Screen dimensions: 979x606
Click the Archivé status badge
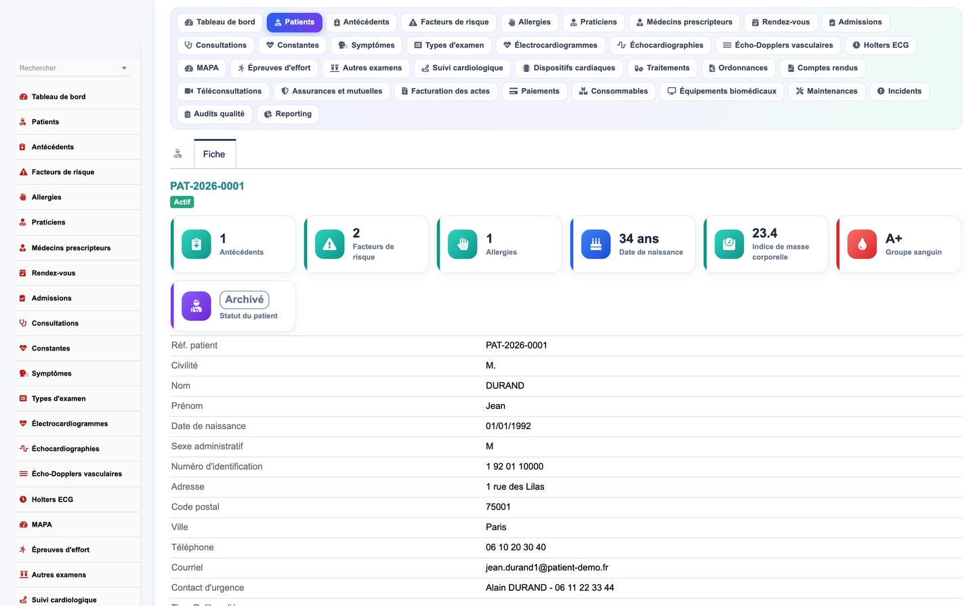tap(244, 300)
